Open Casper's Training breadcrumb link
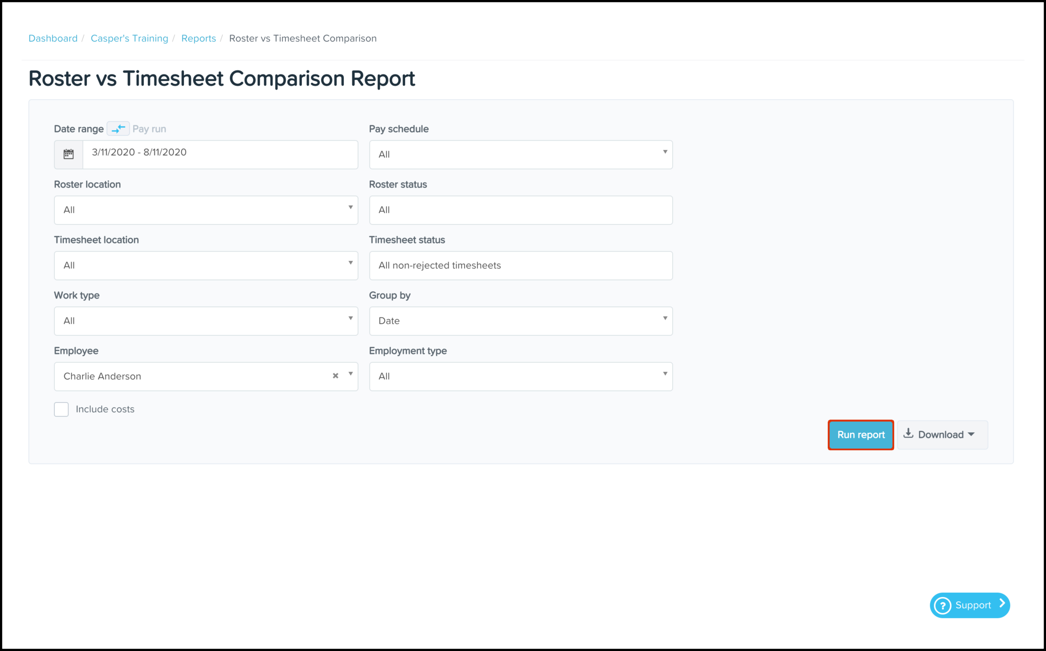Image resolution: width=1046 pixels, height=651 pixels. coord(129,38)
